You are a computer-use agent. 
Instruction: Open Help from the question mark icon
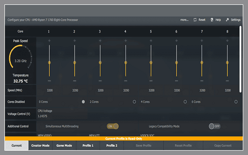click(212, 19)
